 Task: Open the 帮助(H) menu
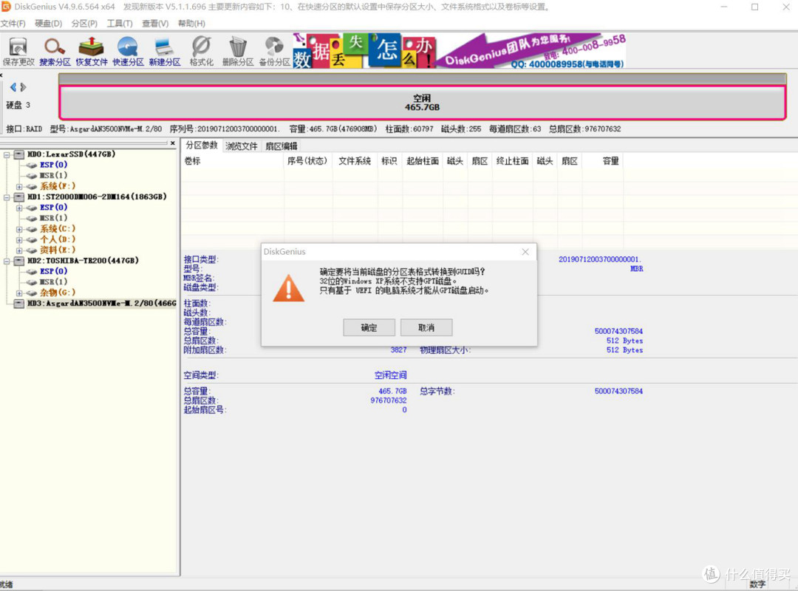coord(191,24)
